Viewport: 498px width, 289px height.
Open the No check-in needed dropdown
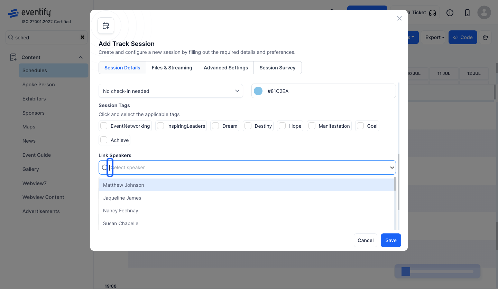[x=171, y=91]
